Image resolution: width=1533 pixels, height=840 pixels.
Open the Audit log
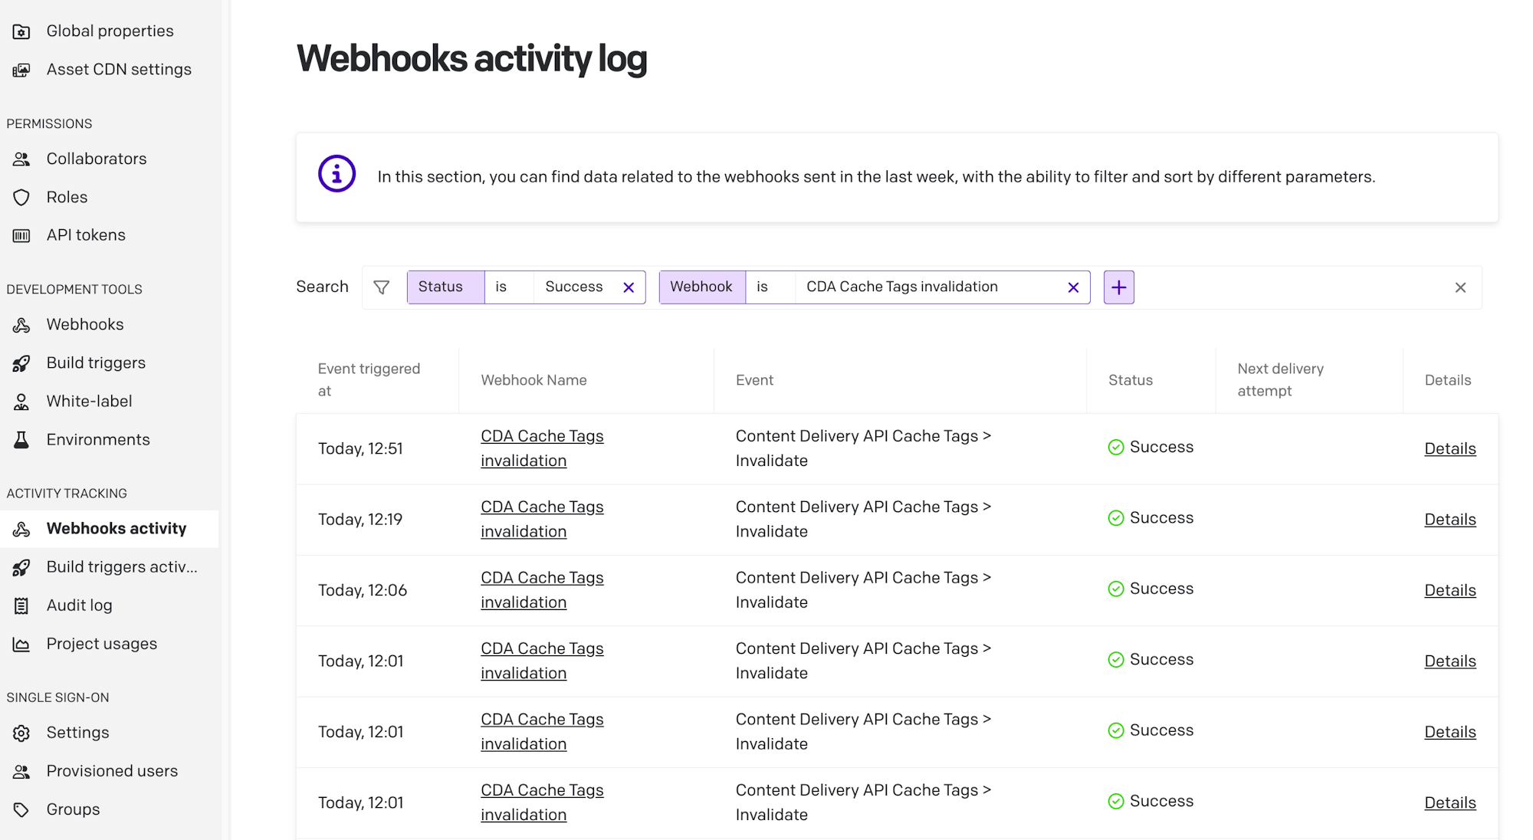point(79,605)
